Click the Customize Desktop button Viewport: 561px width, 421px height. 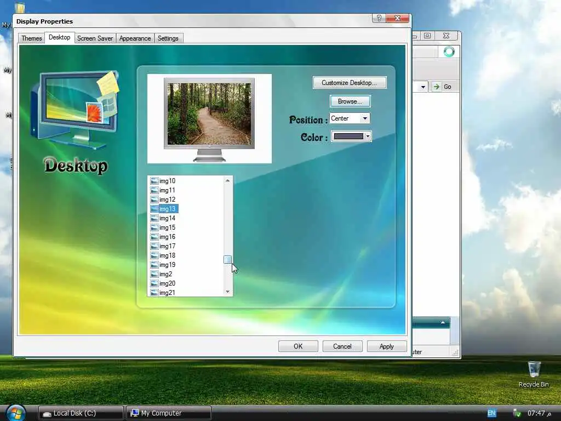click(x=349, y=83)
